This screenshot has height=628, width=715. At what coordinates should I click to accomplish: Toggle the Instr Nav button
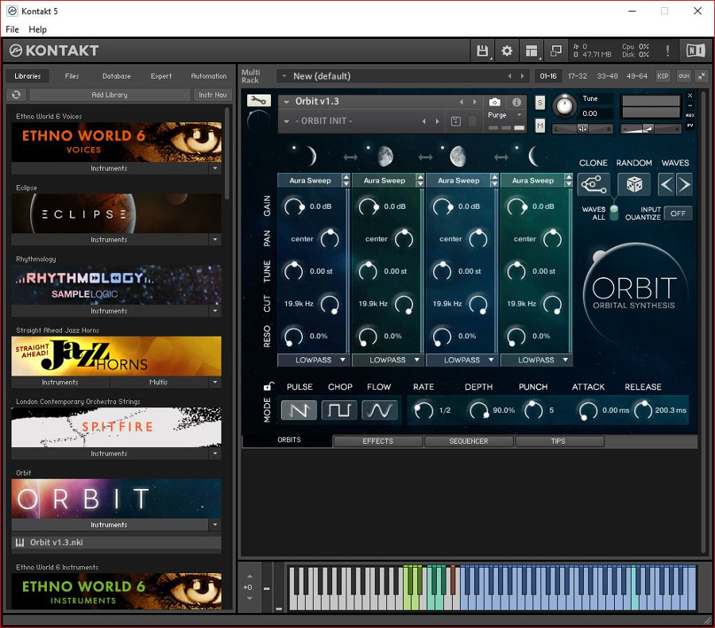(x=212, y=94)
